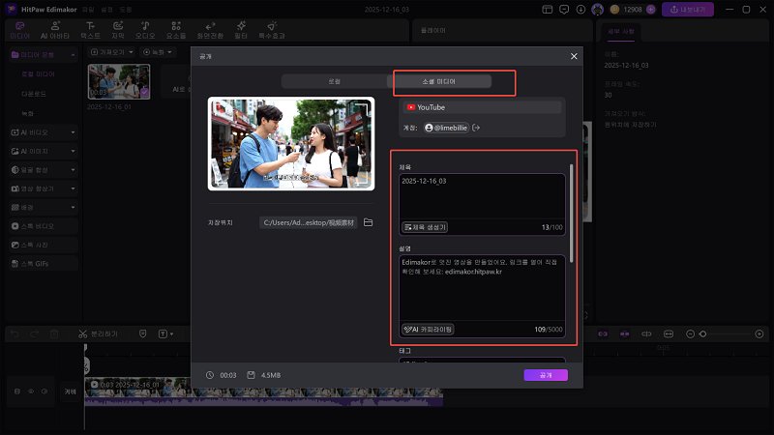Open the feedback message icon in title bar
This screenshot has width=774, height=435.
(564, 10)
